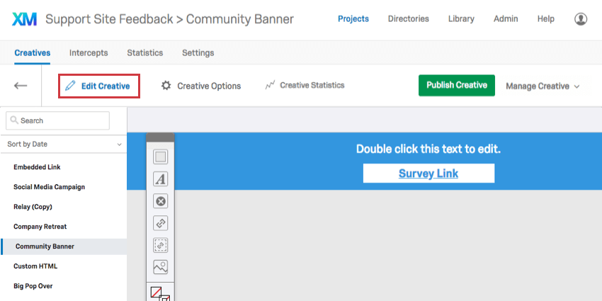The height and width of the screenshot is (301, 602).
Task: Select the image insert tool
Action: coord(161,267)
